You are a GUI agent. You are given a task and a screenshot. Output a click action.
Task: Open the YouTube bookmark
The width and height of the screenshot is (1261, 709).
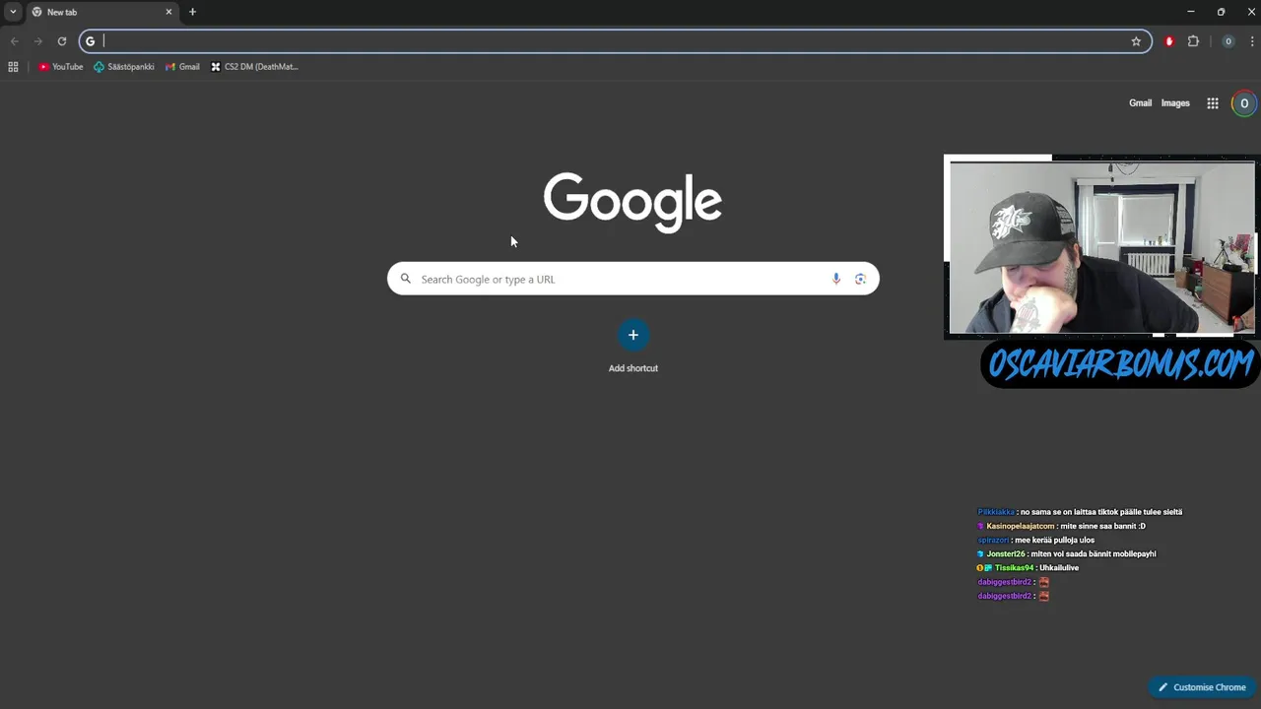coord(61,67)
